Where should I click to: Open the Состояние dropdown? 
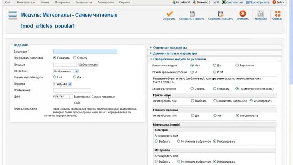66,71
